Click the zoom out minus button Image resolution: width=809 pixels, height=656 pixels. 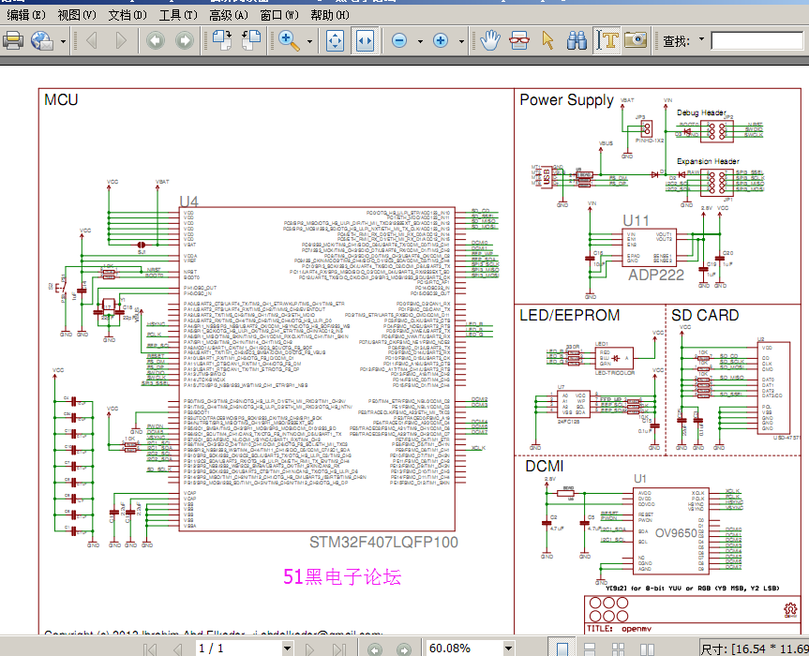[399, 40]
